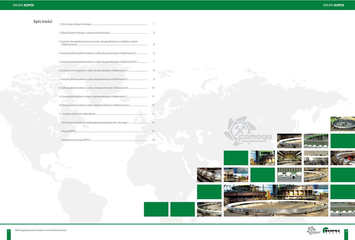Select entry 10, Dwurzędowe kulowe czteropunktowym (Wykonanie G)
355x240 pixels.
click(106, 105)
